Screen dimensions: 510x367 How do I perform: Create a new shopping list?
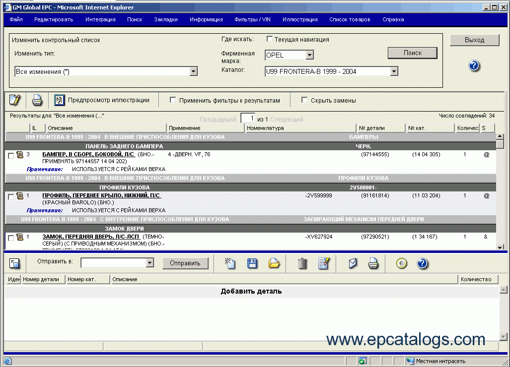coord(229,263)
